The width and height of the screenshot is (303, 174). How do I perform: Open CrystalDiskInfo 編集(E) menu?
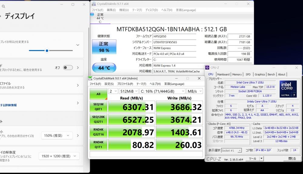coord(111,10)
